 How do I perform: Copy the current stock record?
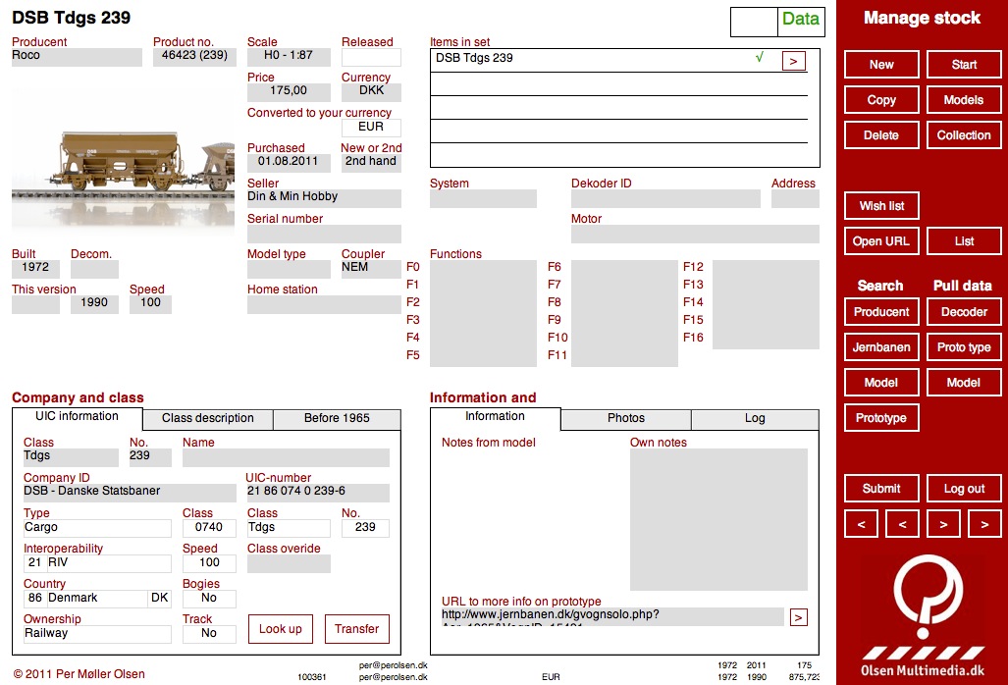(881, 99)
